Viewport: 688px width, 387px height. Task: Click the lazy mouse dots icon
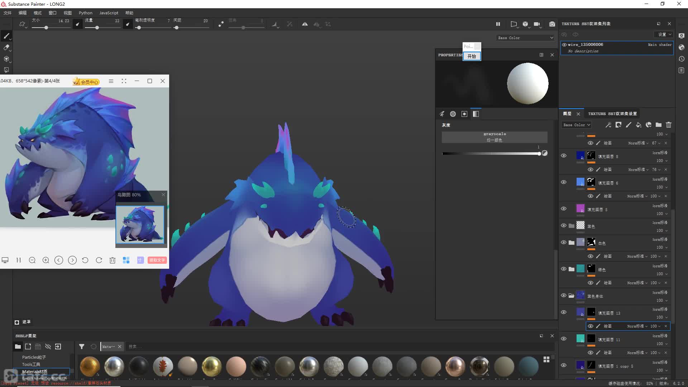point(221,24)
